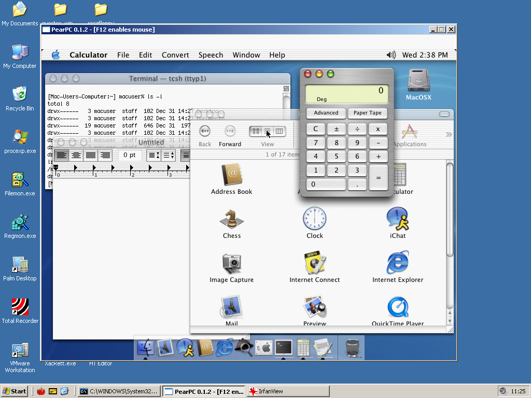Launch System Preferences from the Dock

(264, 347)
